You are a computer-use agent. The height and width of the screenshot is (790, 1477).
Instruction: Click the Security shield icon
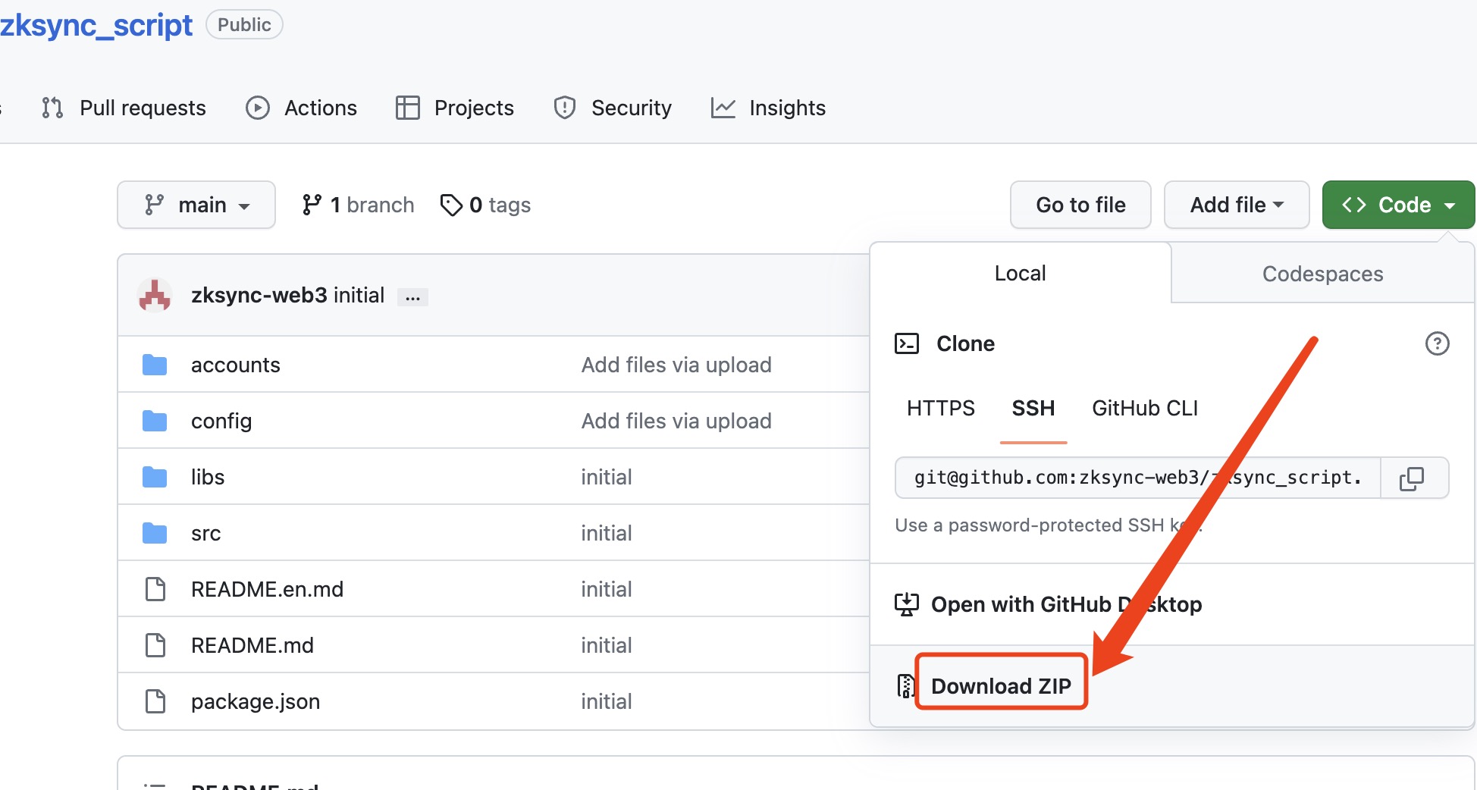pos(565,108)
